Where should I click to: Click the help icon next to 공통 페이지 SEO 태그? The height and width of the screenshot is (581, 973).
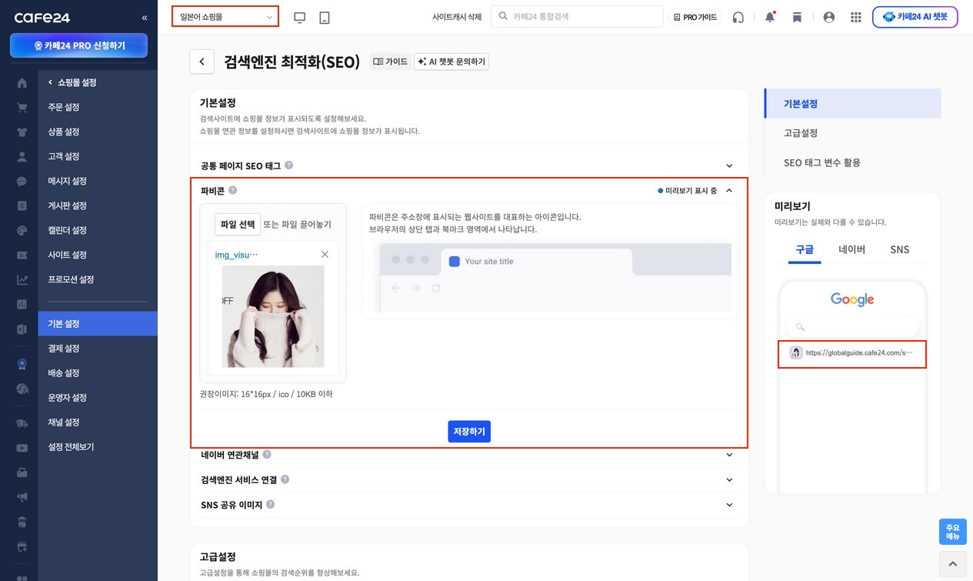[289, 165]
